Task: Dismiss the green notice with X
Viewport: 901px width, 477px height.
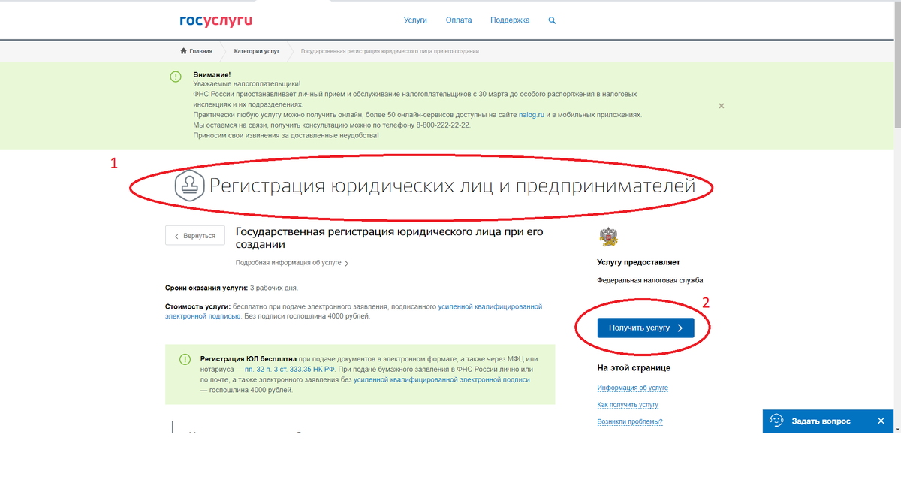Action: click(722, 106)
